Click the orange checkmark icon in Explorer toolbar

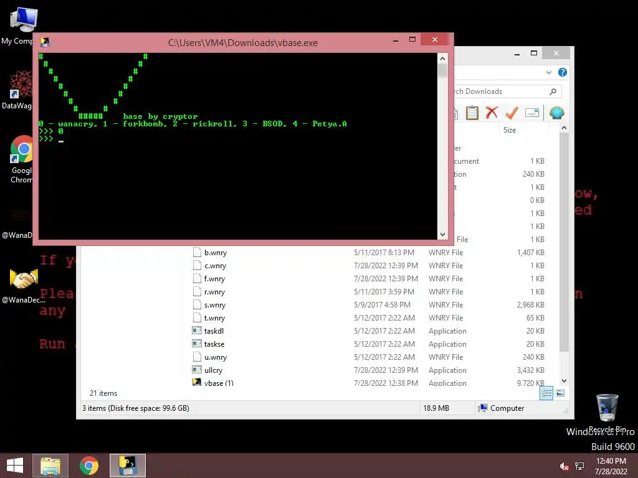point(512,113)
